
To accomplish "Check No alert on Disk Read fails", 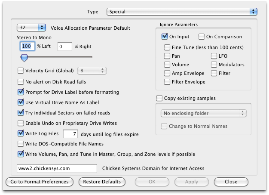I will (x=21, y=82).
